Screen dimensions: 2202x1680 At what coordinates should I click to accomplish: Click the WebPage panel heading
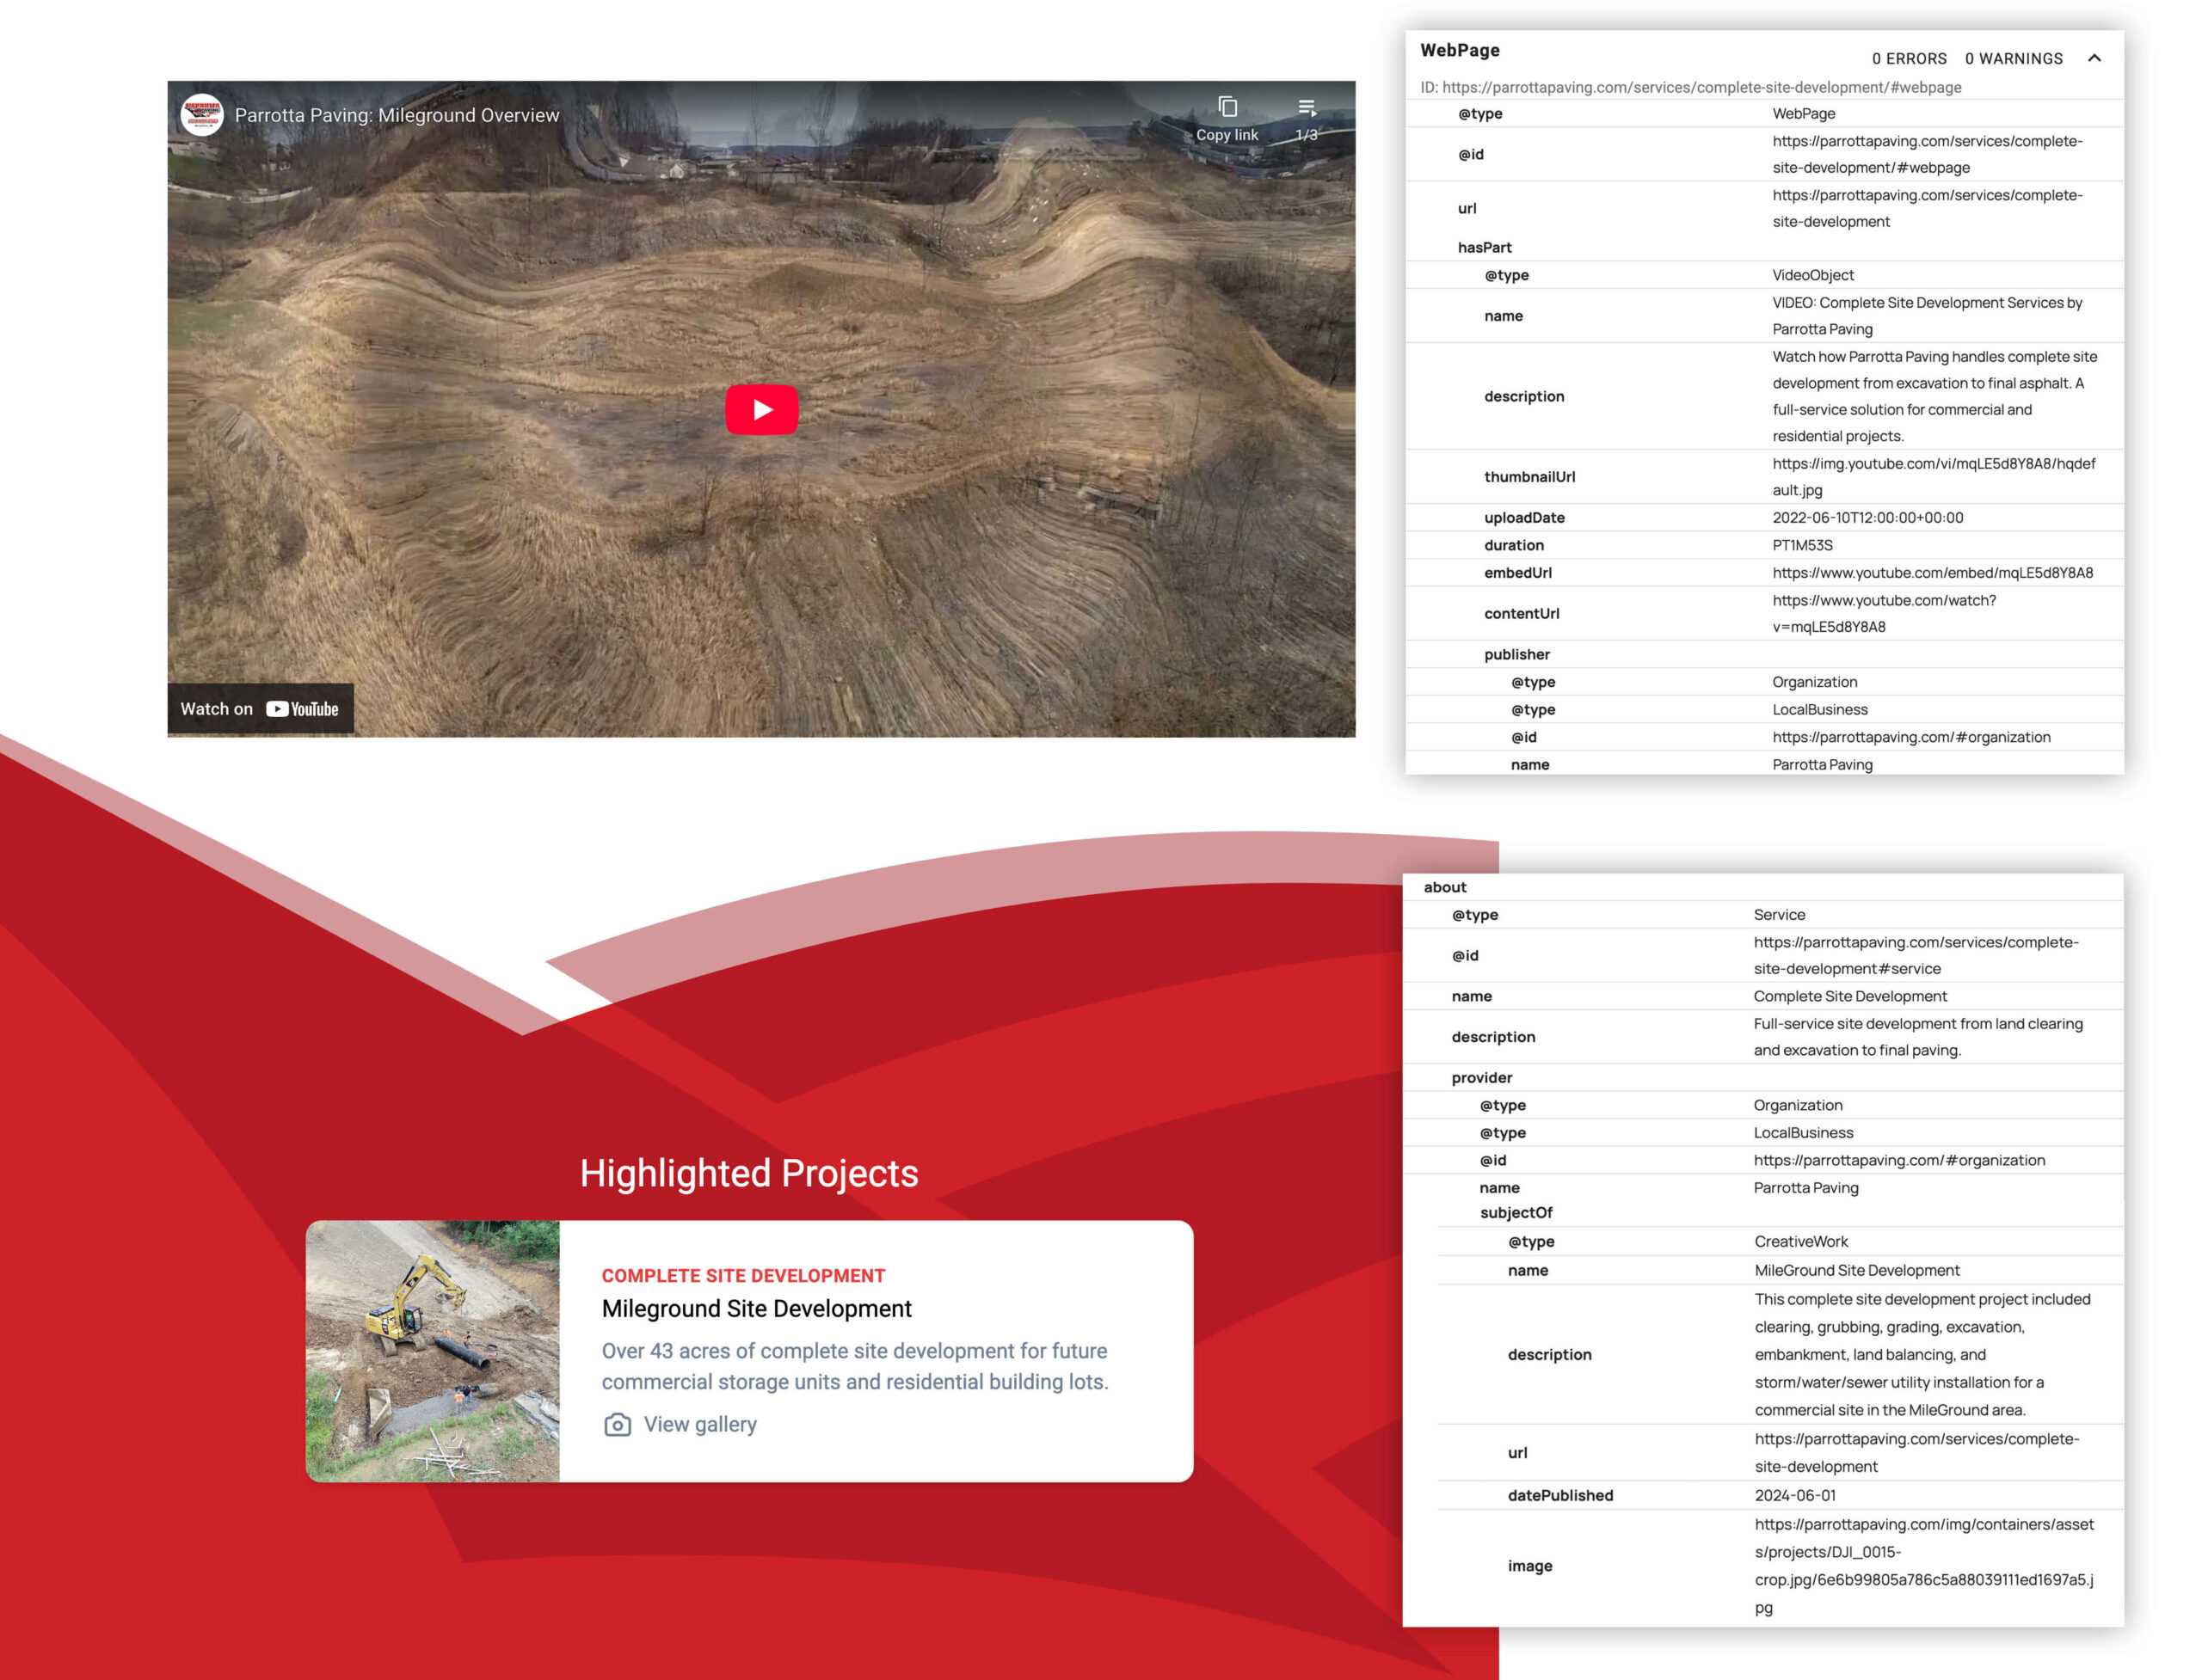pyautogui.click(x=1460, y=50)
